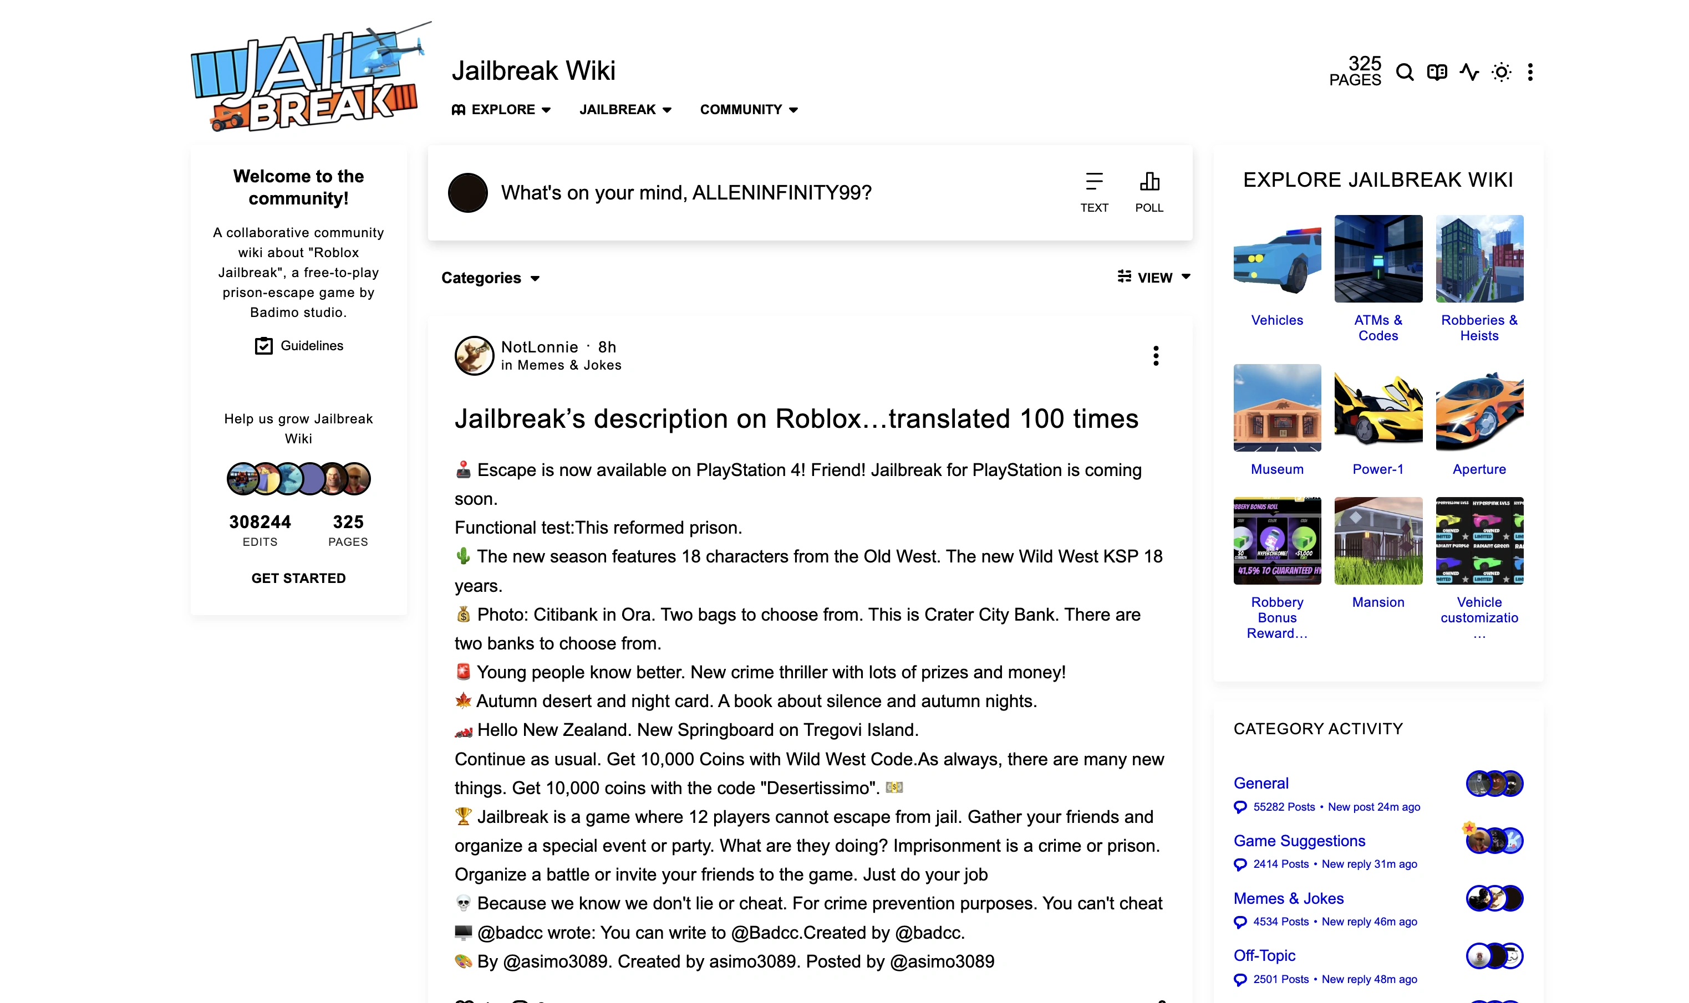Create a TEXT post

[1093, 192]
